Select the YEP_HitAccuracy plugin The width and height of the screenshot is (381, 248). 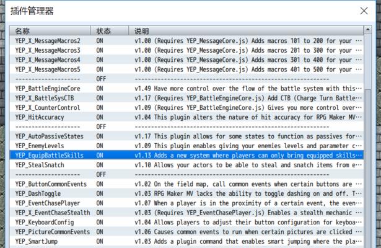[186, 117]
